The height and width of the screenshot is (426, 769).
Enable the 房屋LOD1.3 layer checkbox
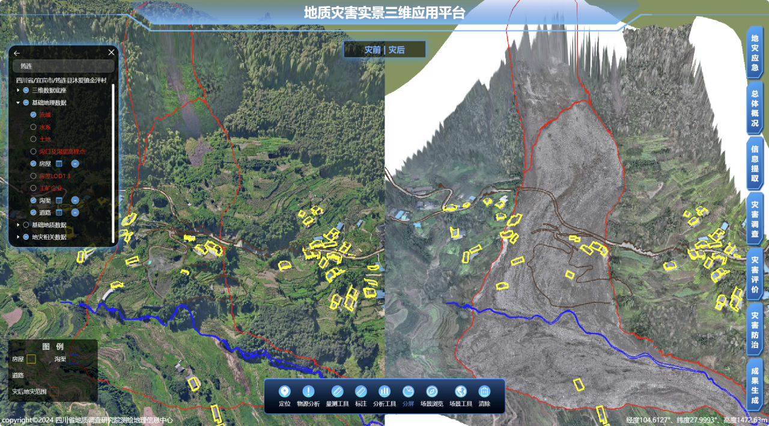coord(34,176)
